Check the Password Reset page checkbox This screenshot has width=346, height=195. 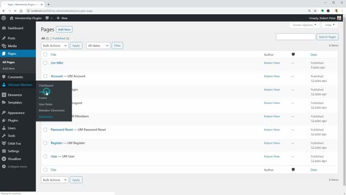click(x=45, y=129)
